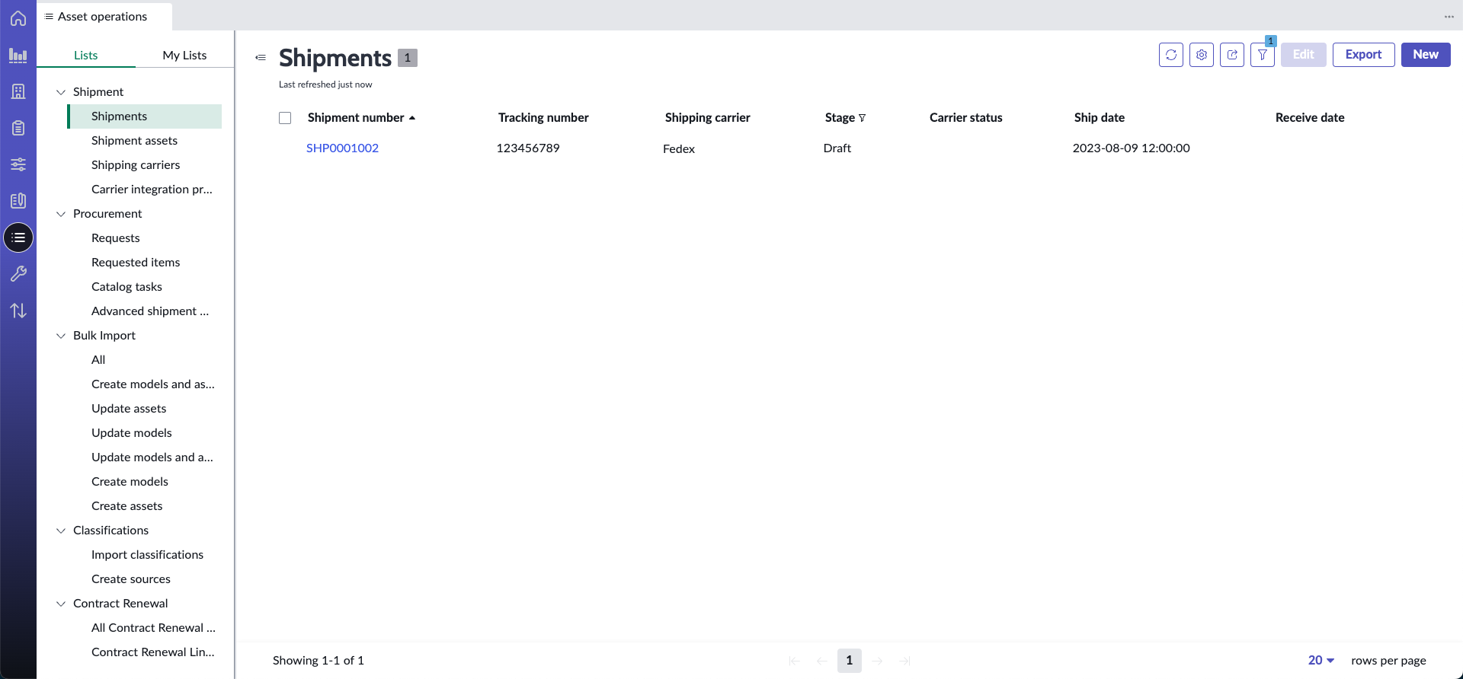This screenshot has height=679, width=1463.
Task: Collapse the Bulk Import group
Action: (61, 336)
